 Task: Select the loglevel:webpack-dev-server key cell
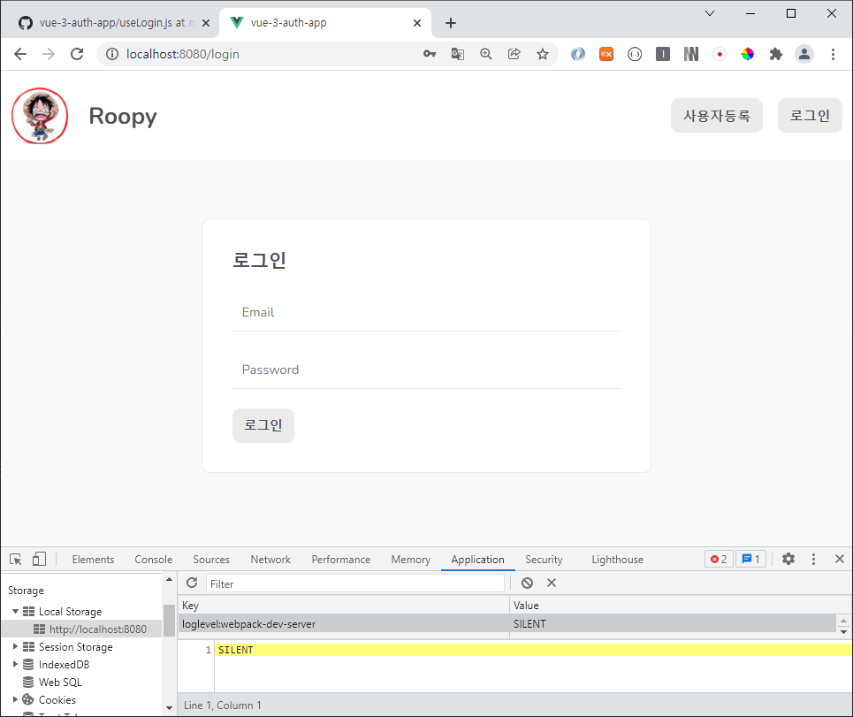click(x=344, y=624)
